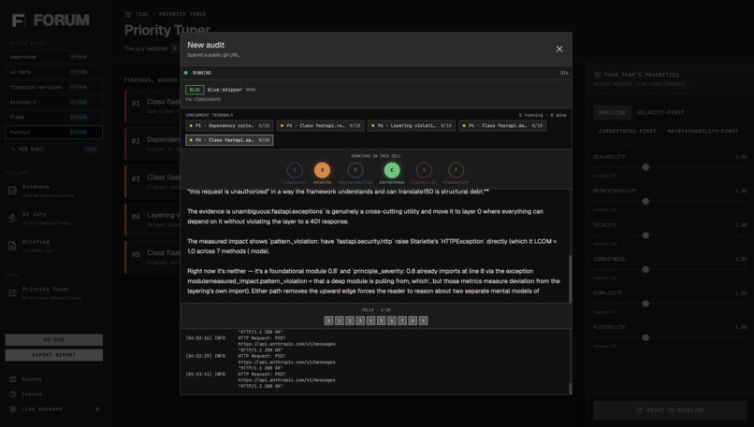The height and width of the screenshot is (427, 754).
Task: Select the Flexibility debater circle
Action: (x=456, y=170)
